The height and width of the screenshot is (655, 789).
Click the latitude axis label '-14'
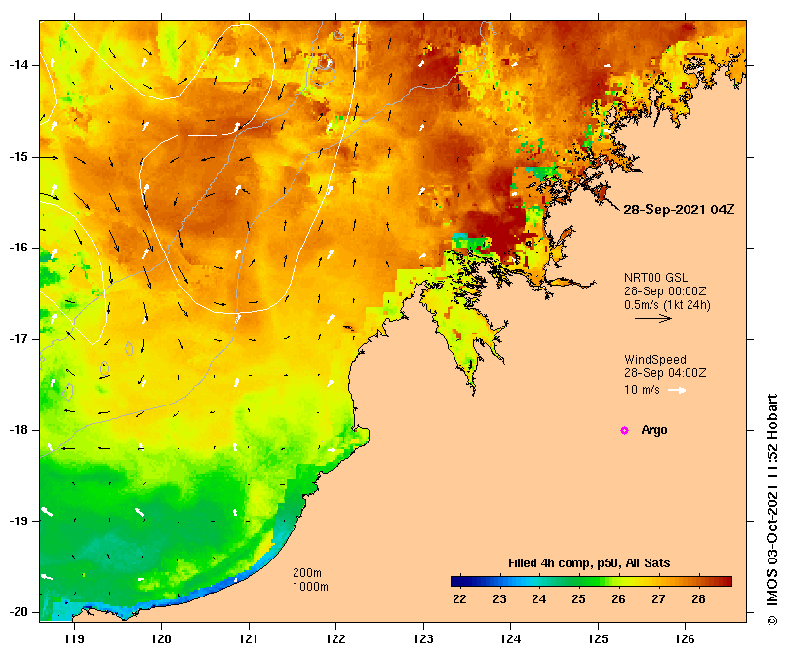click(x=19, y=65)
